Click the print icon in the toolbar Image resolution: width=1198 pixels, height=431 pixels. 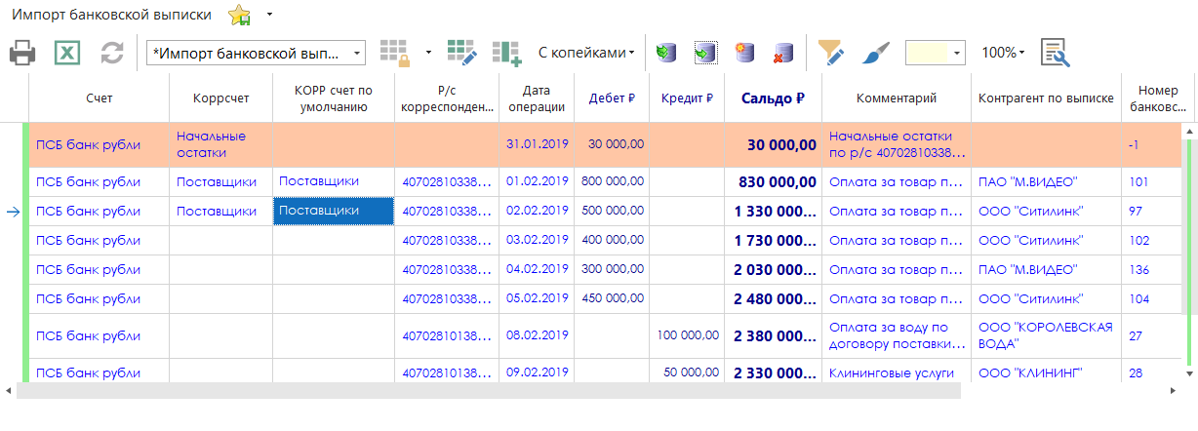22,53
